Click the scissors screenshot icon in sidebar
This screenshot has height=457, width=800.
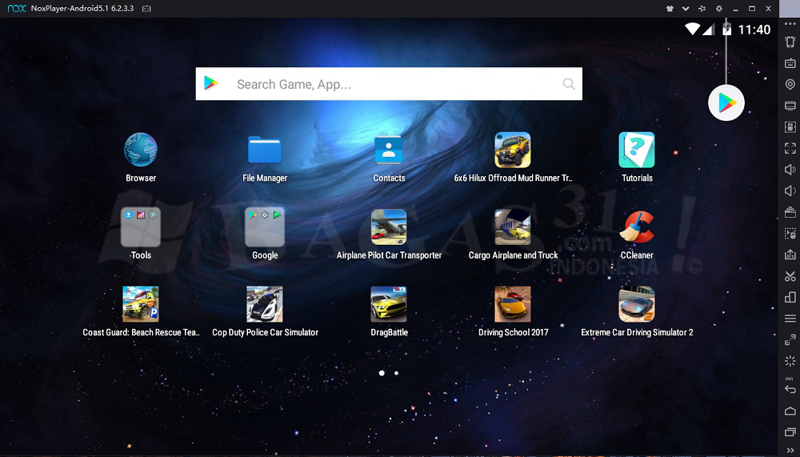(x=790, y=276)
